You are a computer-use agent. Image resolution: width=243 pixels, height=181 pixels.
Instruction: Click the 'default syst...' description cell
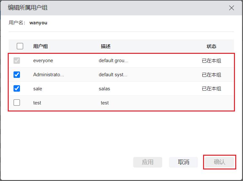coord(113,75)
